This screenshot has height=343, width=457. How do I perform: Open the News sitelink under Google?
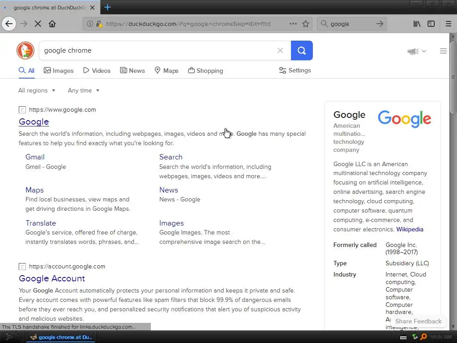[168, 190]
